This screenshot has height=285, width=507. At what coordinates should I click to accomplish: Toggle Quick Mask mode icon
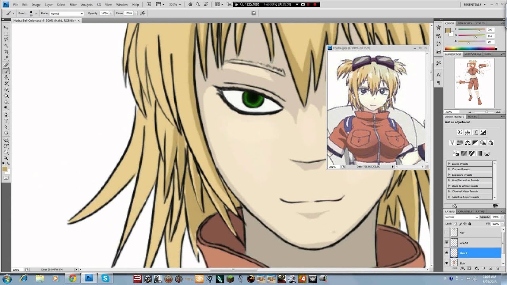coord(6,178)
